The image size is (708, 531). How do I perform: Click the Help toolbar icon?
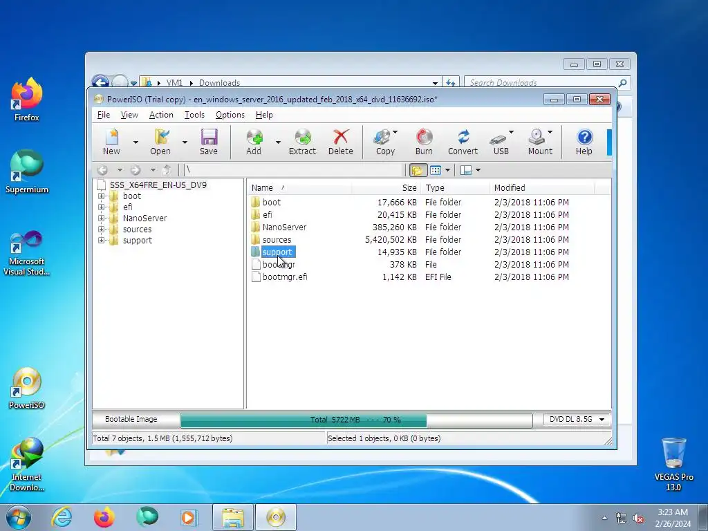pos(584,142)
